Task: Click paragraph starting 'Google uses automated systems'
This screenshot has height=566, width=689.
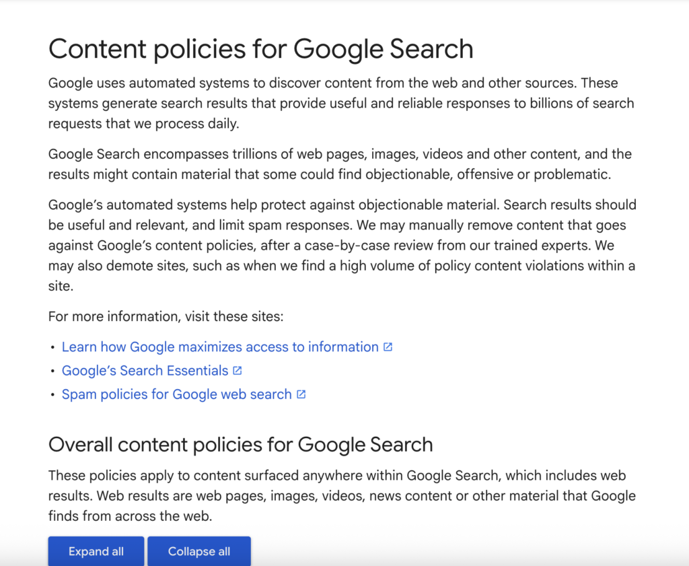Action: [341, 104]
